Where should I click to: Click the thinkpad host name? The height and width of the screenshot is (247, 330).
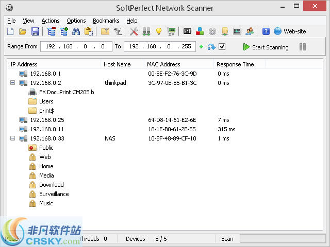pyautogui.click(x=115, y=83)
